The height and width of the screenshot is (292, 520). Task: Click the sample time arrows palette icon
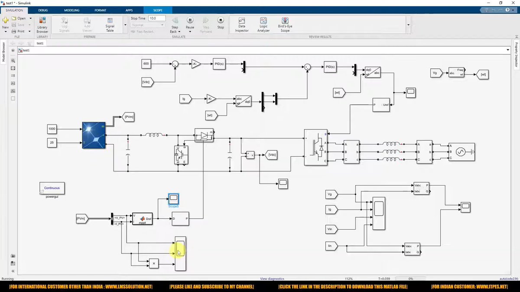coord(13,75)
